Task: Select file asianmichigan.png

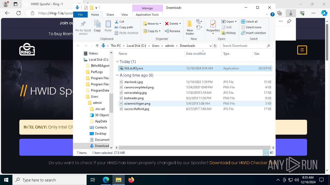Action: pos(195,104)
